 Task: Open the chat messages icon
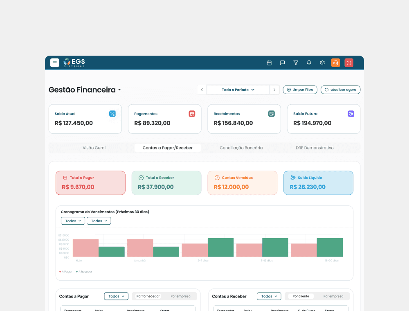[282, 63]
